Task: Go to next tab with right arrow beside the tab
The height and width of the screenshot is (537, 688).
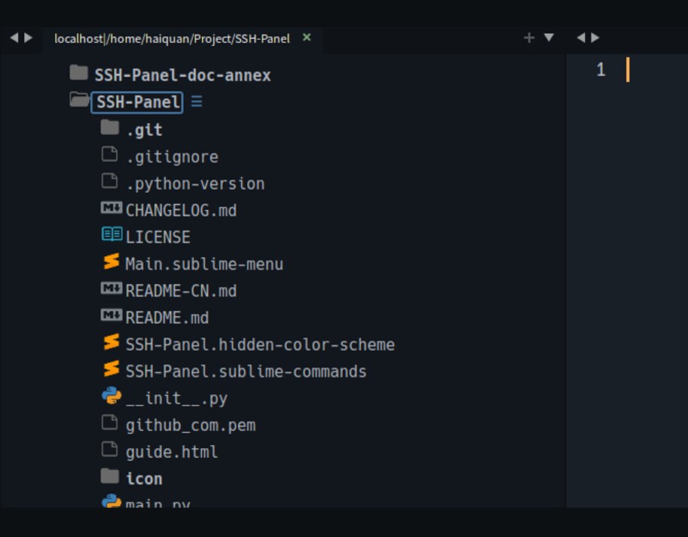Action: [28, 38]
